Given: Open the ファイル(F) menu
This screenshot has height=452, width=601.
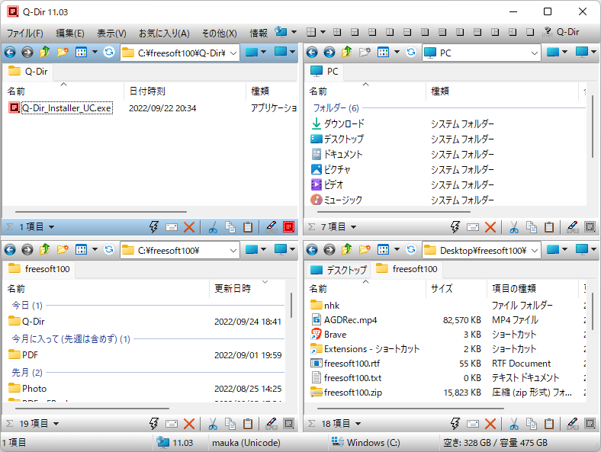Looking at the screenshot, I should pyautogui.click(x=24, y=33).
